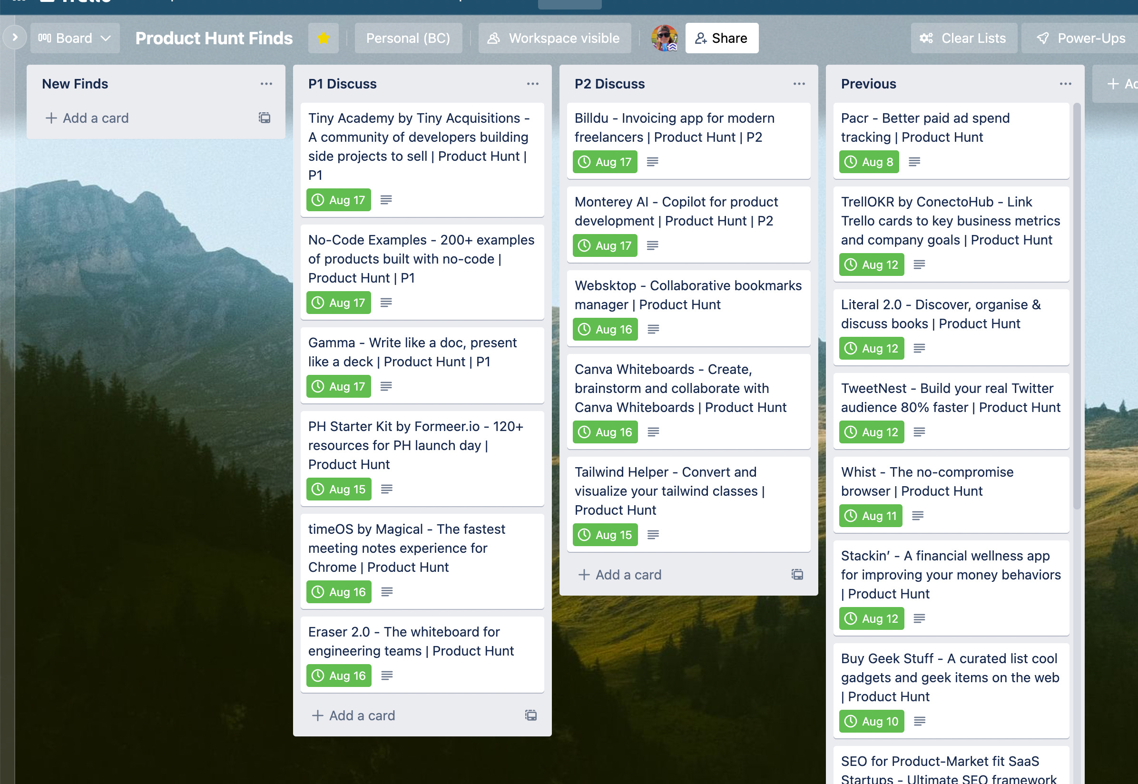This screenshot has height=784, width=1138.
Task: Click description icon on Whist card
Action: coord(917,516)
